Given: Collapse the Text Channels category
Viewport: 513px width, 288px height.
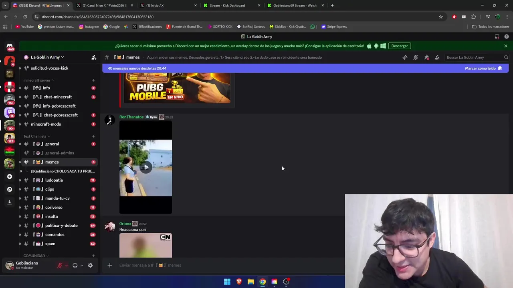Looking at the screenshot, I should click(36, 136).
